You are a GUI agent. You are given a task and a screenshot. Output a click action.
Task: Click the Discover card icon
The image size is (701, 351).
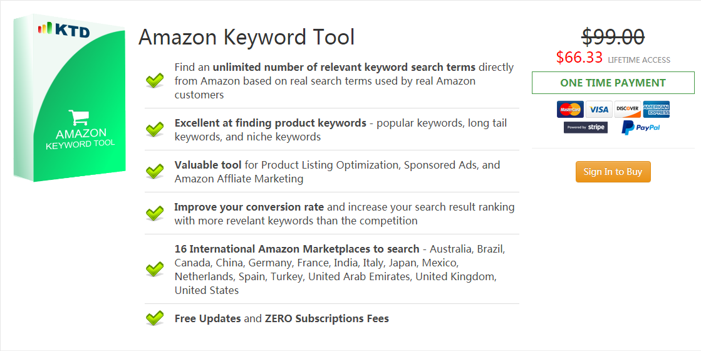(x=627, y=109)
